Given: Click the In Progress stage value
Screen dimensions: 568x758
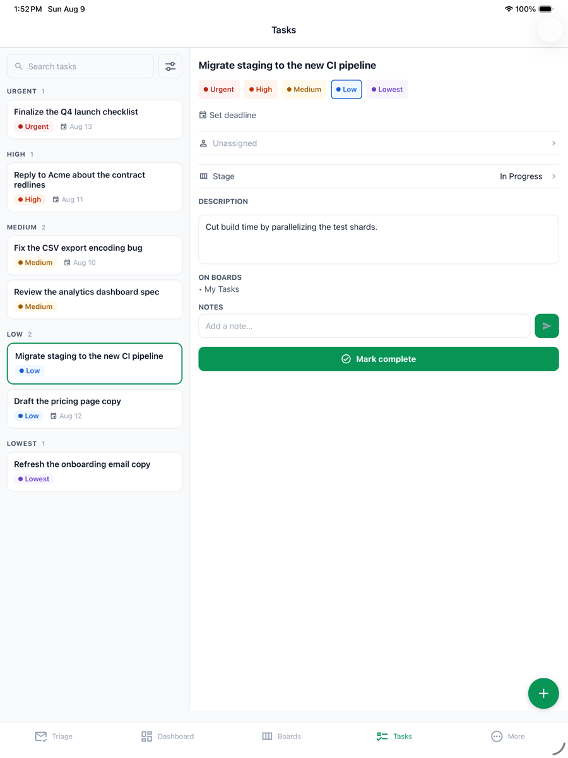Looking at the screenshot, I should (x=521, y=176).
